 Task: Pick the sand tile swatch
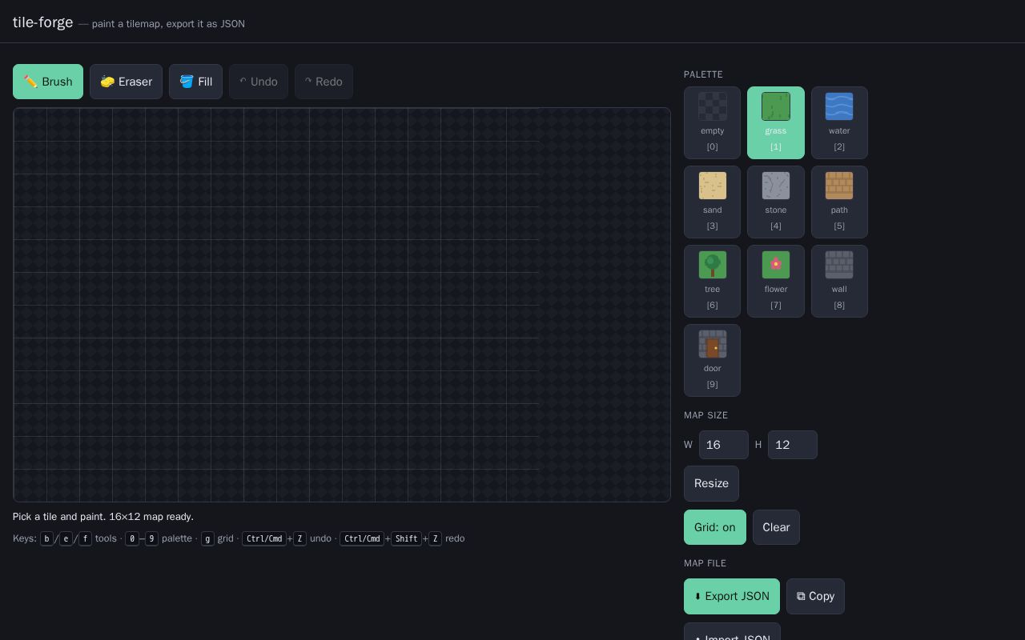tap(712, 202)
